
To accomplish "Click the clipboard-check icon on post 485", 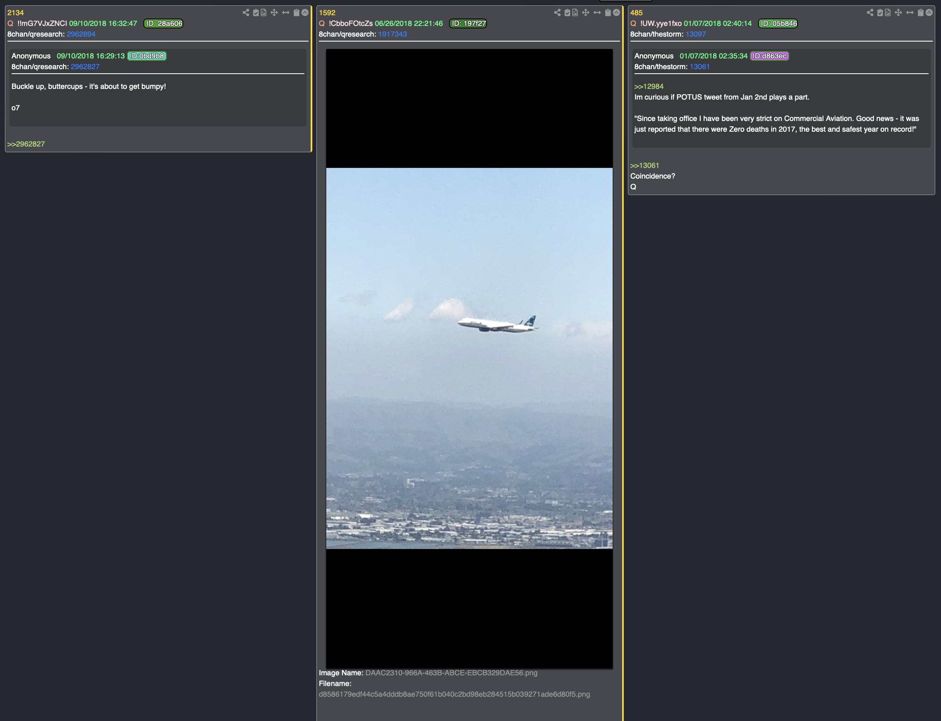I will click(880, 12).
